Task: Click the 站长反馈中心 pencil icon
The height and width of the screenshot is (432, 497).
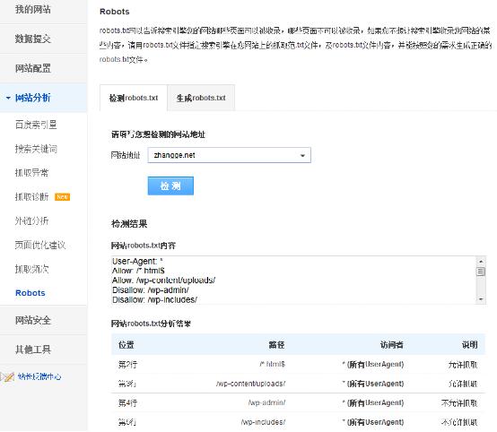Action: point(7,376)
